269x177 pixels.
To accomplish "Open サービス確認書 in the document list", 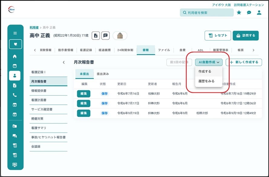I will pyautogui.click(x=48, y=109).
